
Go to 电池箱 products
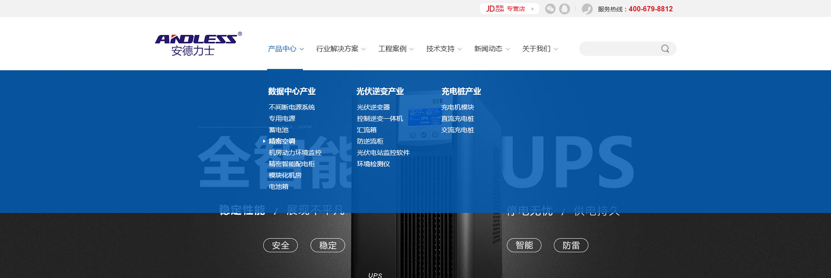coord(278,187)
